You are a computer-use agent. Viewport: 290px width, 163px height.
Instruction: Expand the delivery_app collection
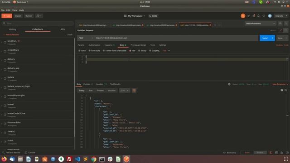coord(2,69)
